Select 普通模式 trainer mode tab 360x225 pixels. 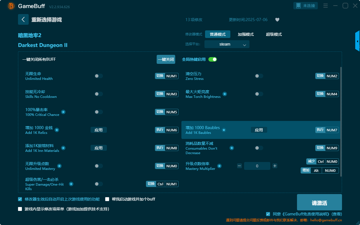(x=218, y=34)
